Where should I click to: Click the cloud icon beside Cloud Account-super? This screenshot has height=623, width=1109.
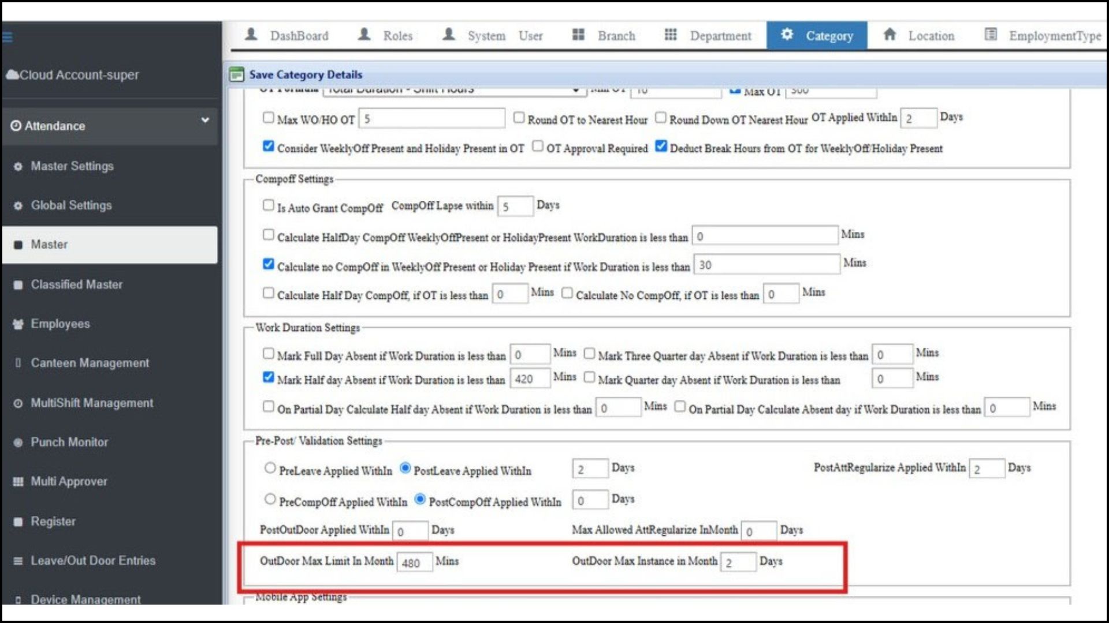point(12,74)
